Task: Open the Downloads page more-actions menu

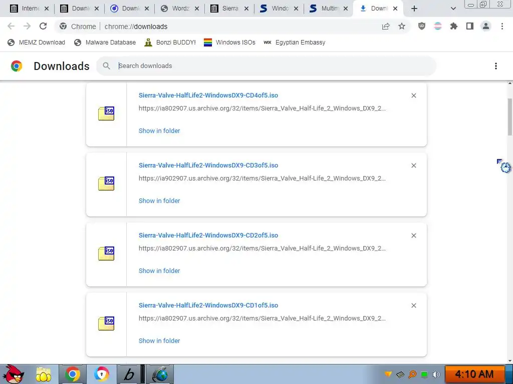Action: [496, 66]
